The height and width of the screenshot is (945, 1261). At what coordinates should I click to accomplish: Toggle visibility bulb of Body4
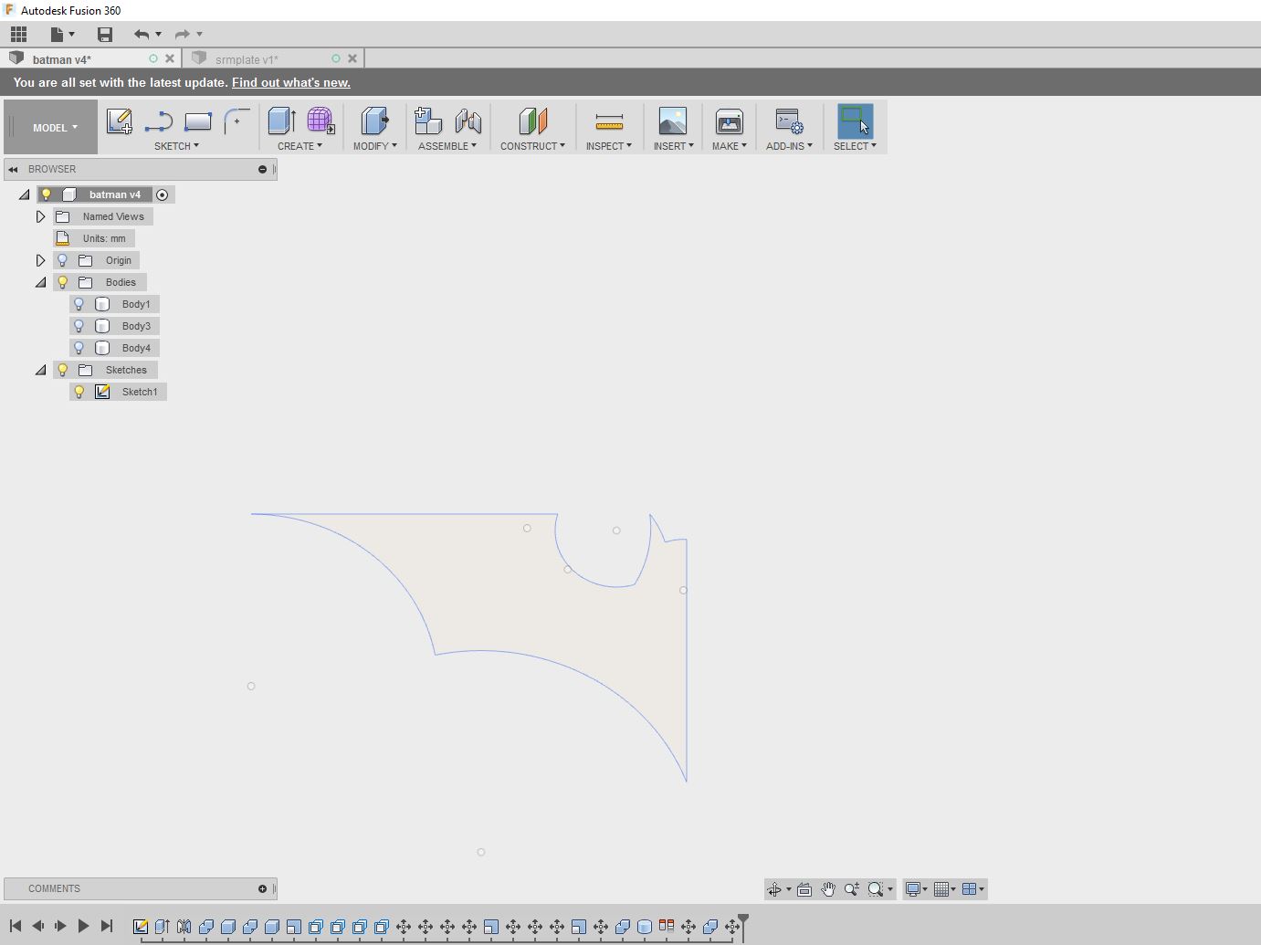pyautogui.click(x=79, y=348)
